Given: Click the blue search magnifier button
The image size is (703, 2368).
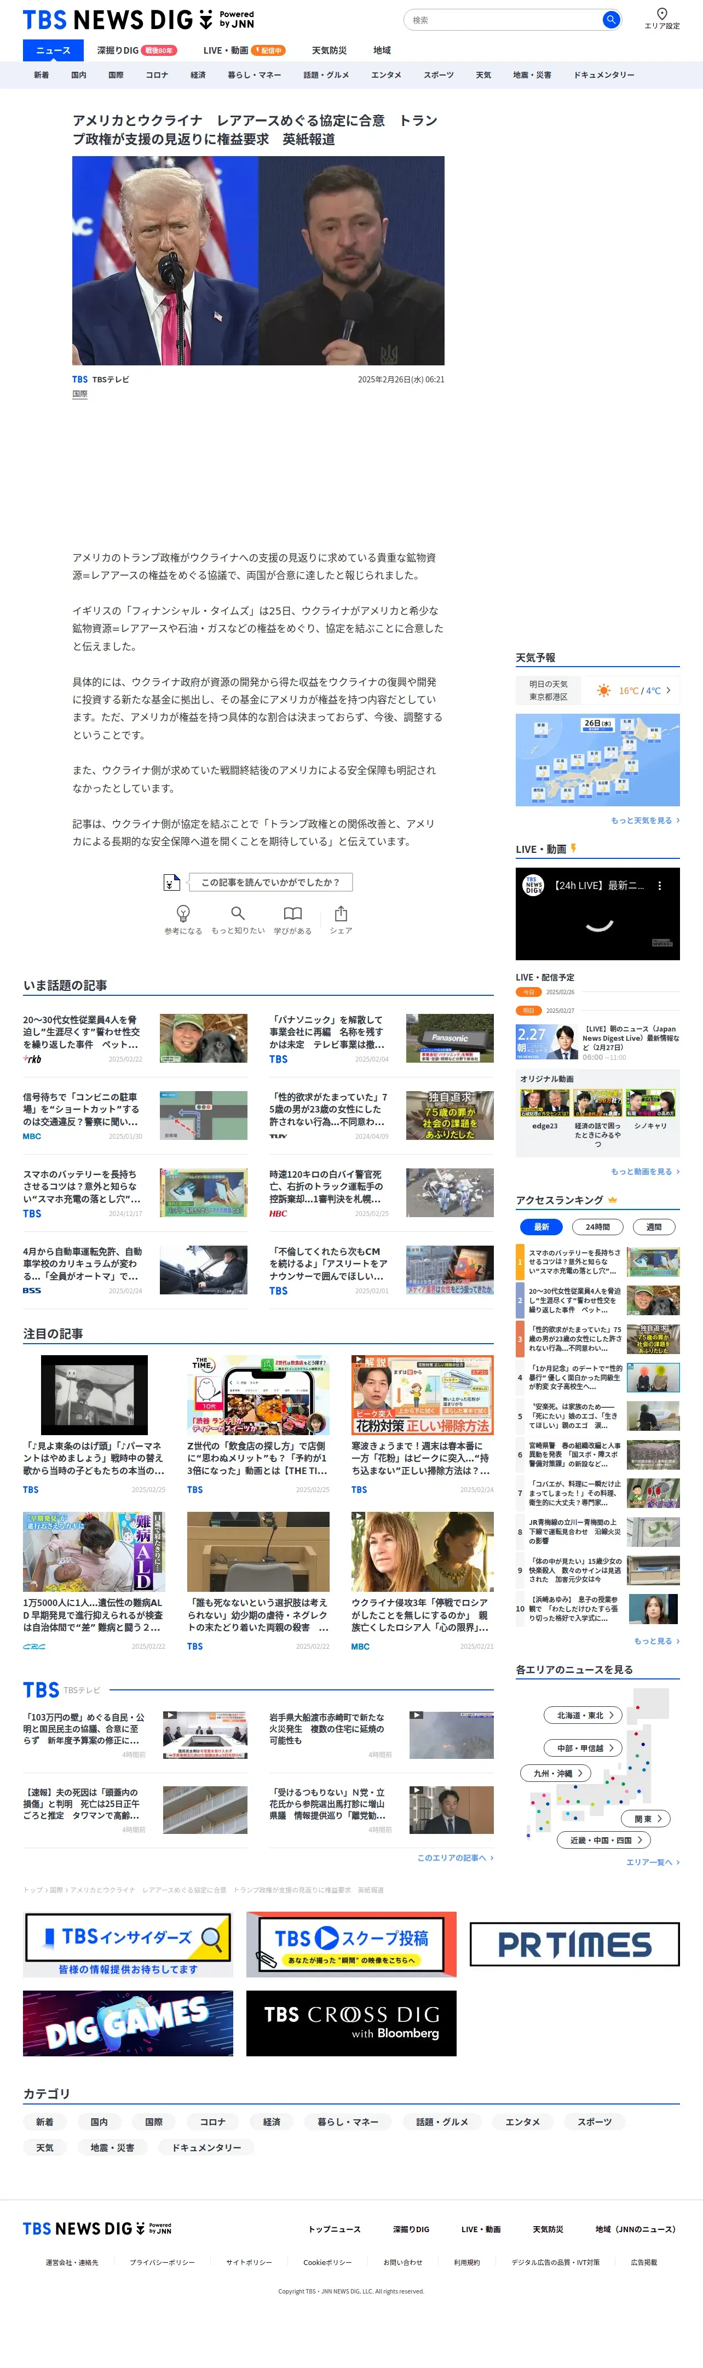Looking at the screenshot, I should (x=610, y=19).
